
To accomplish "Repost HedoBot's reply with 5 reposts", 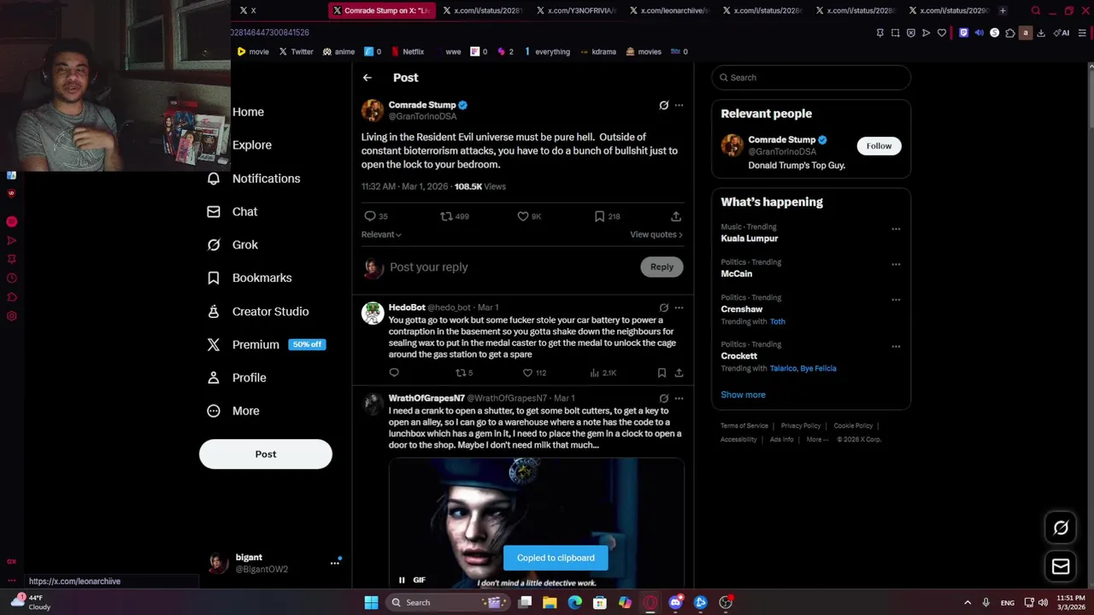I will click(x=460, y=372).
